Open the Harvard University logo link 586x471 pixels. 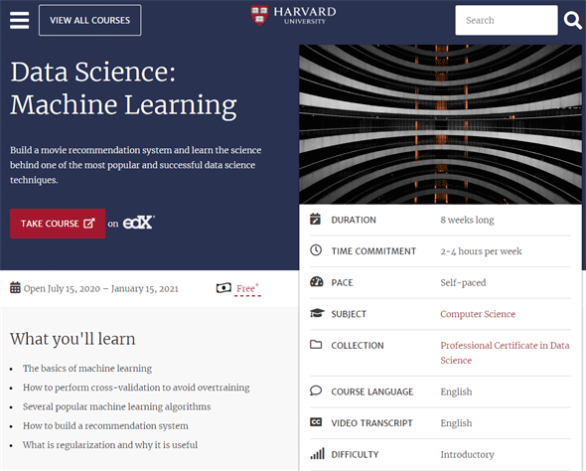[x=293, y=16]
